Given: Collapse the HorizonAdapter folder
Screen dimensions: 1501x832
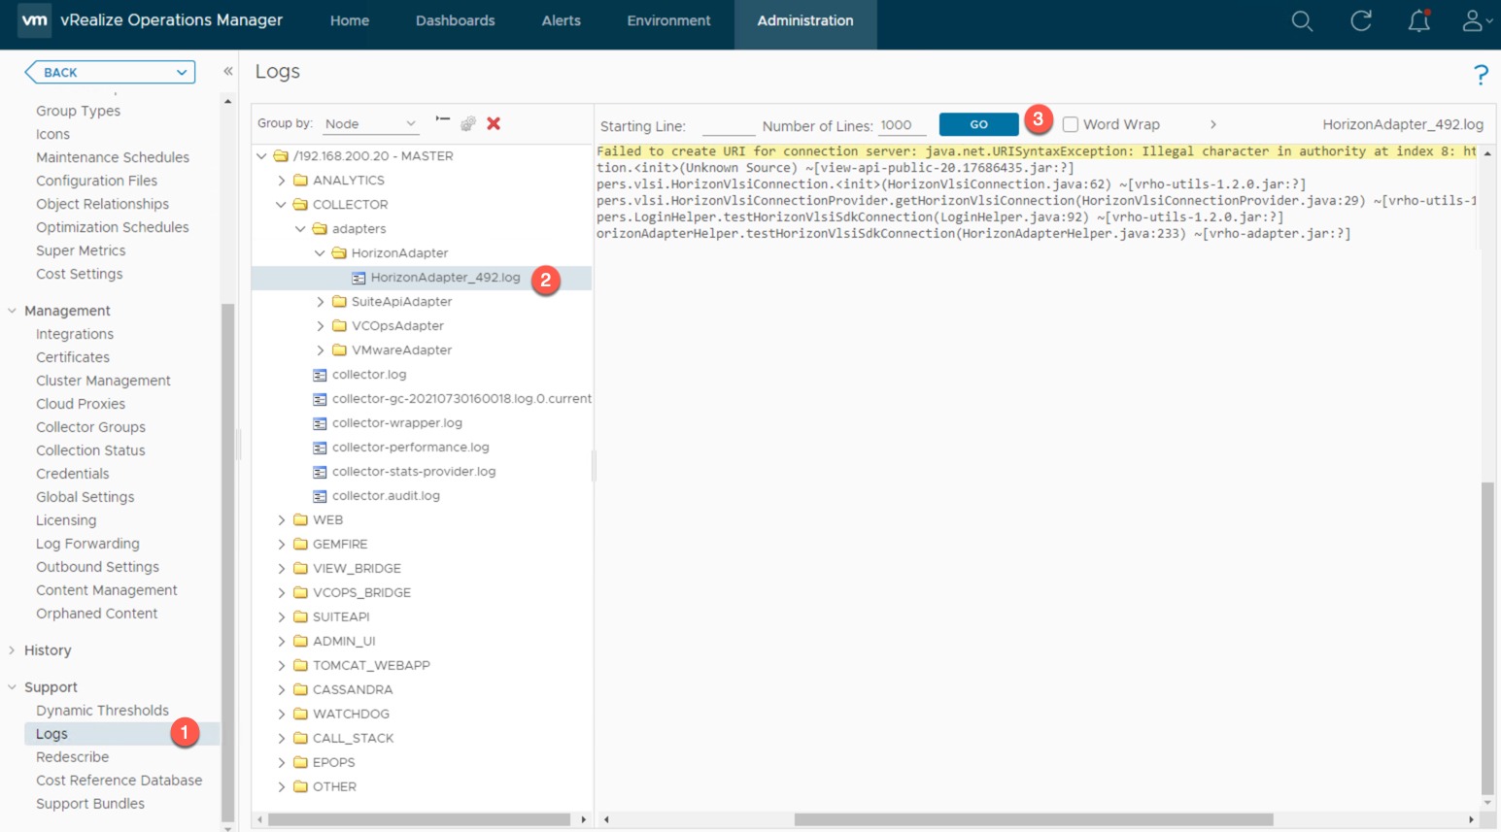Looking at the screenshot, I should tap(320, 253).
